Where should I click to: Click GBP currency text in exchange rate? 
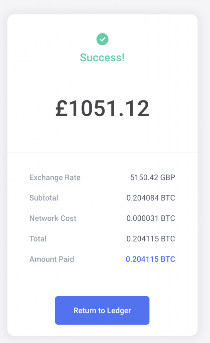pyautogui.click(x=167, y=178)
